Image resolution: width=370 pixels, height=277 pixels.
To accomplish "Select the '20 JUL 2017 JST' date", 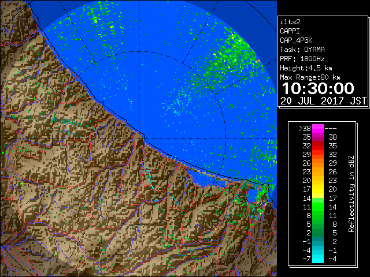I will [x=324, y=101].
